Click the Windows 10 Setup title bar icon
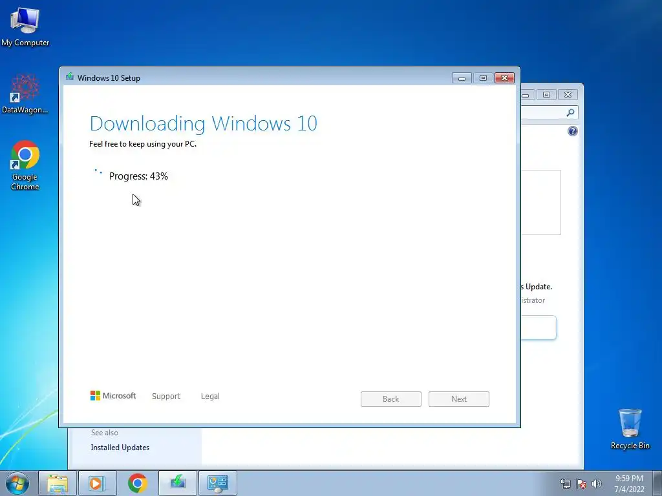Screen dimensions: 662x496 click(x=70, y=77)
